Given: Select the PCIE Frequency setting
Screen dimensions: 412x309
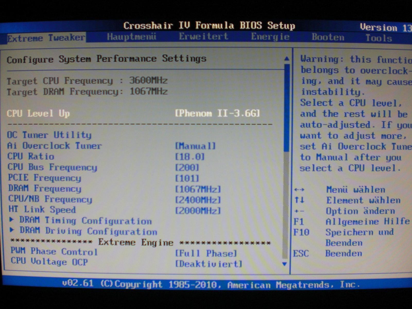Looking at the screenshot, I should (44, 178).
